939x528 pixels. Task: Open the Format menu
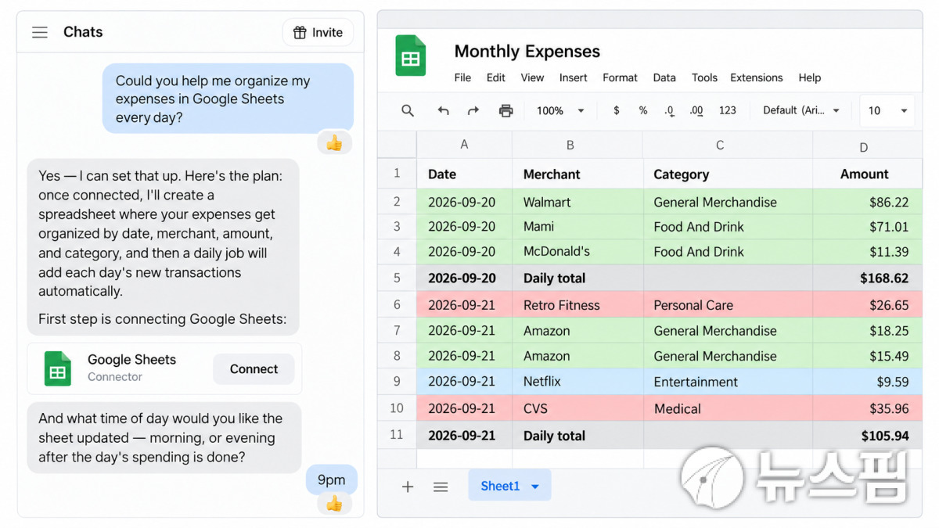click(x=620, y=77)
